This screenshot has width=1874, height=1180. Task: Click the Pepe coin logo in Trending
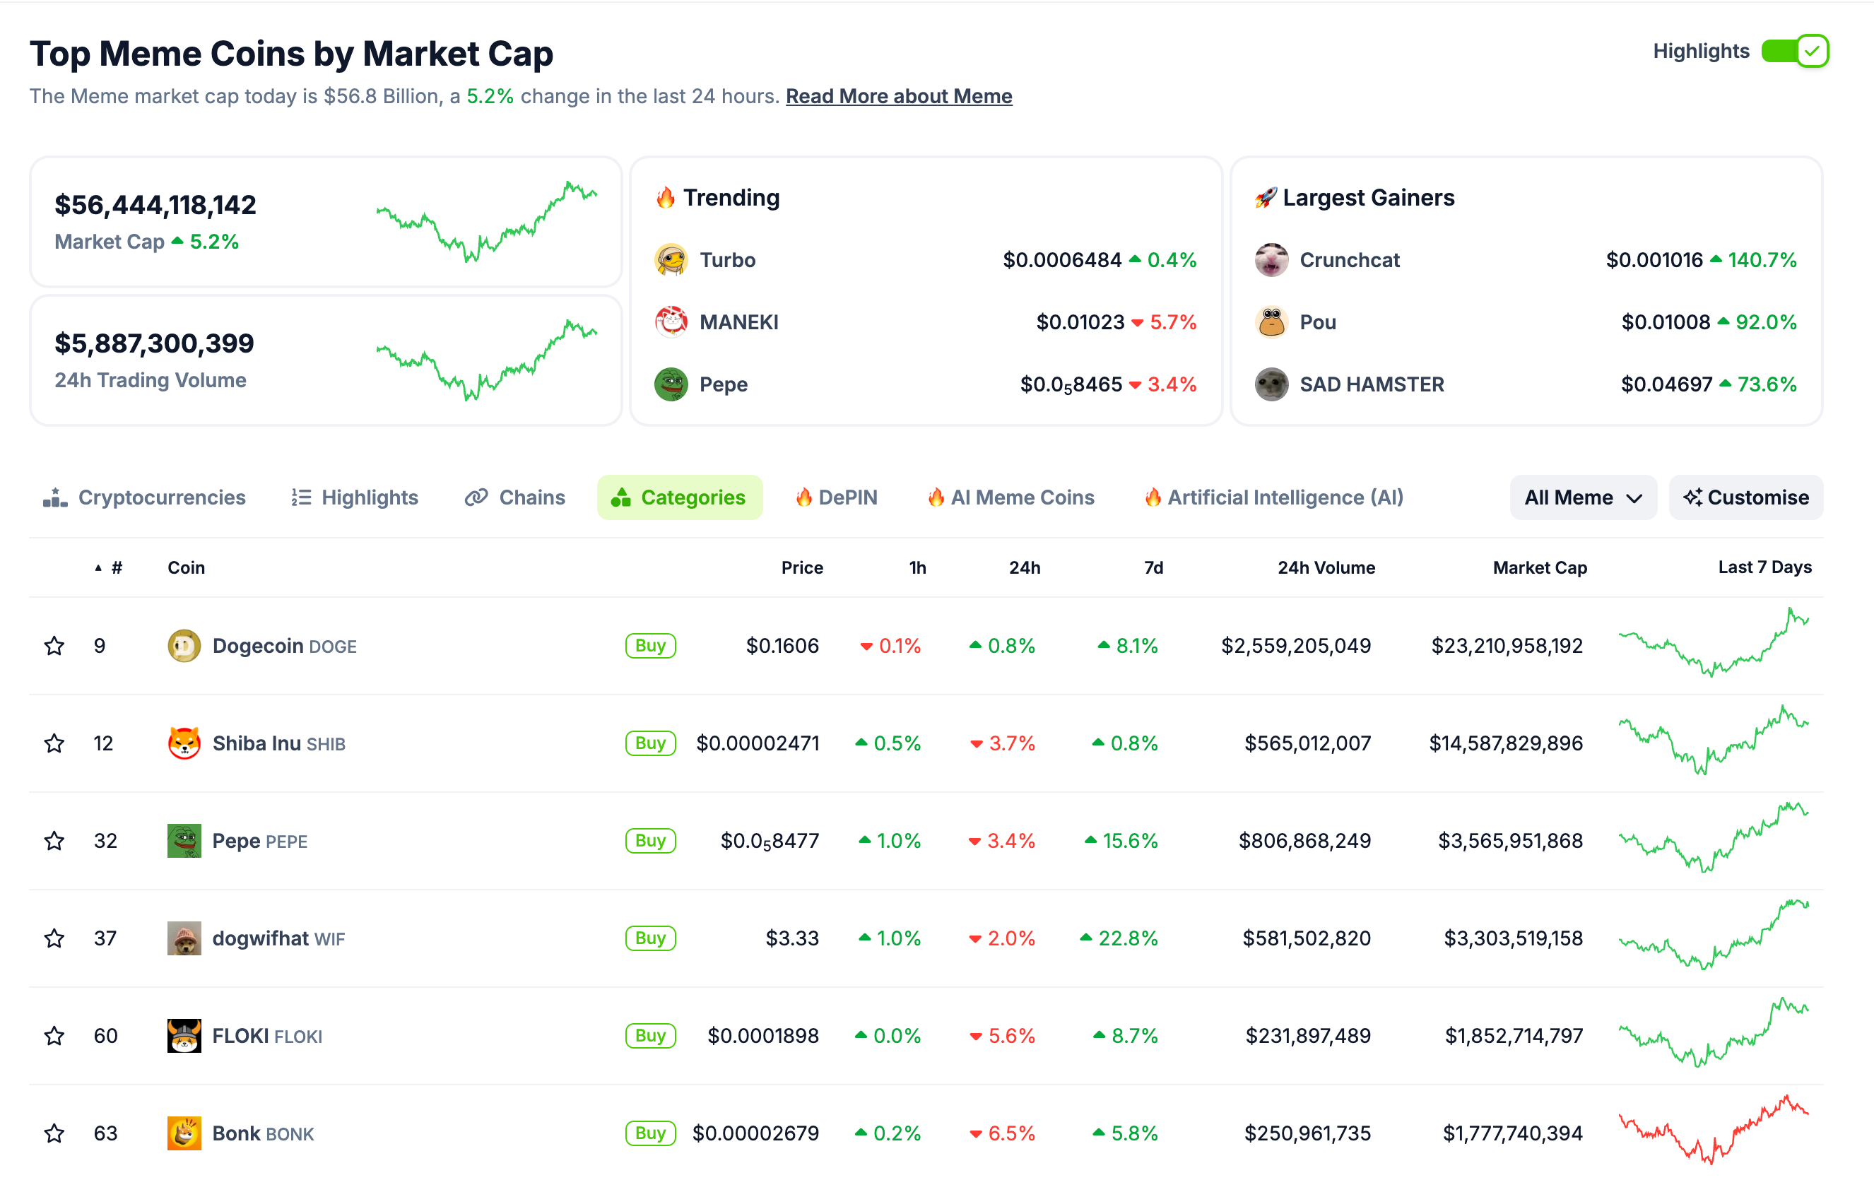pyautogui.click(x=671, y=384)
